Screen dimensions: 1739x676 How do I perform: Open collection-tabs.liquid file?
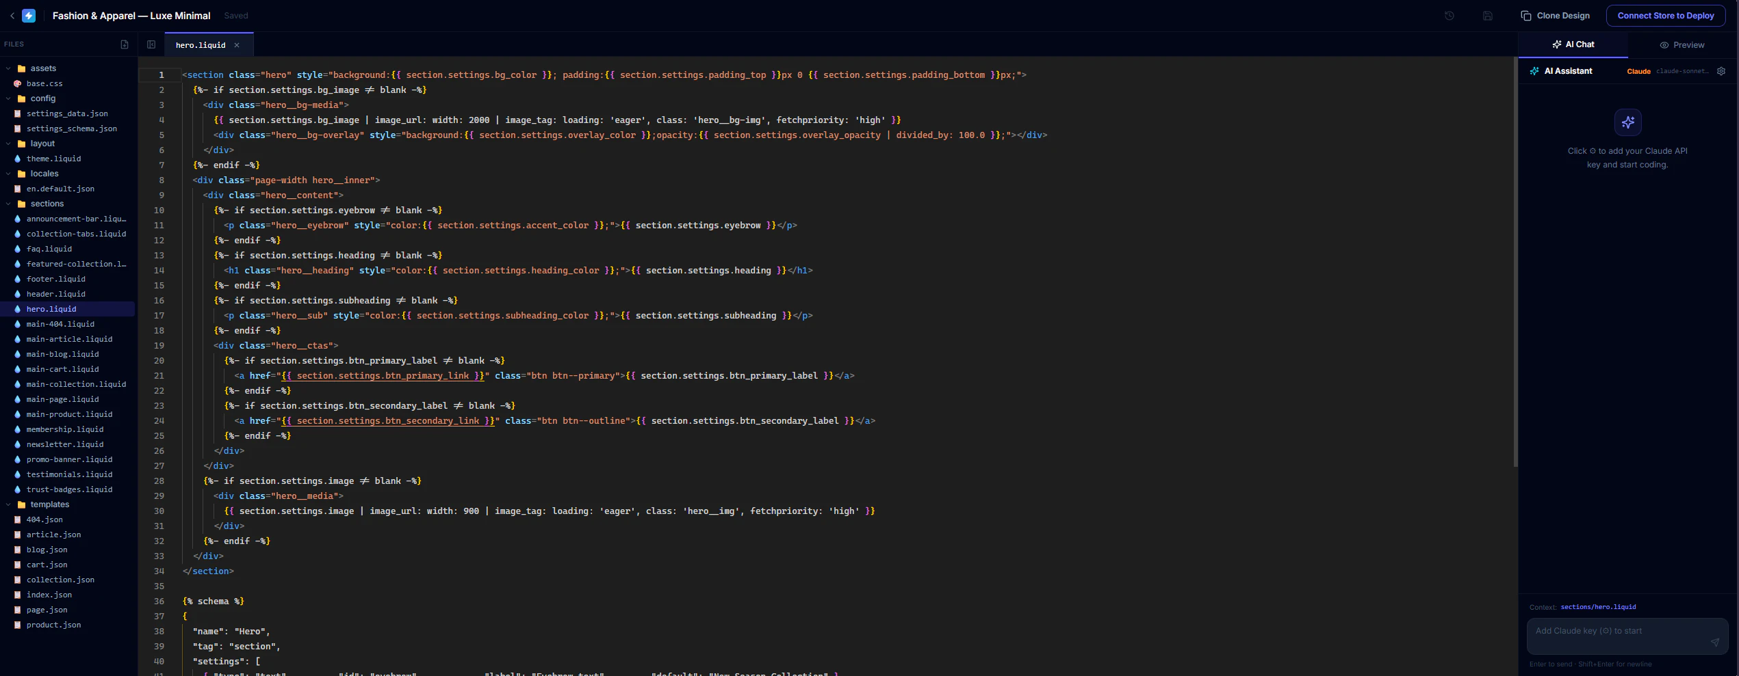point(68,234)
